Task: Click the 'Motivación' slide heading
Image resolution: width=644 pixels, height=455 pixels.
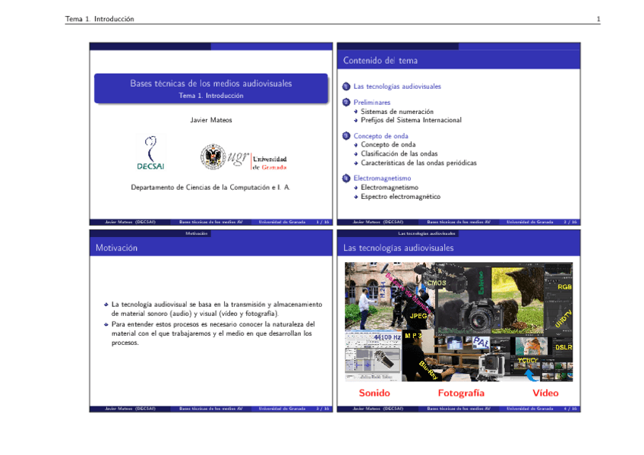Action: (x=116, y=248)
